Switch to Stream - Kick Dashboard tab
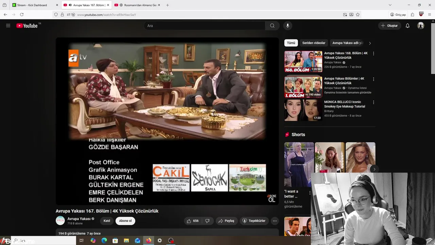 pyautogui.click(x=32, y=5)
